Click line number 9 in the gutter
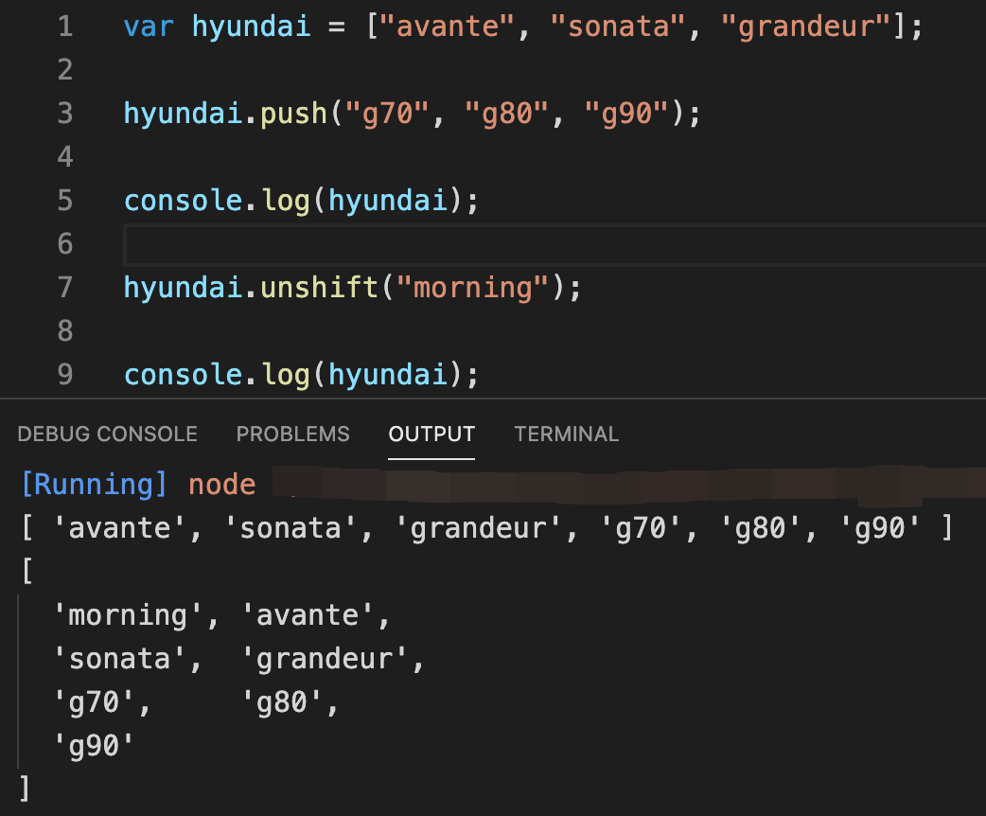986x816 pixels. tap(65, 374)
